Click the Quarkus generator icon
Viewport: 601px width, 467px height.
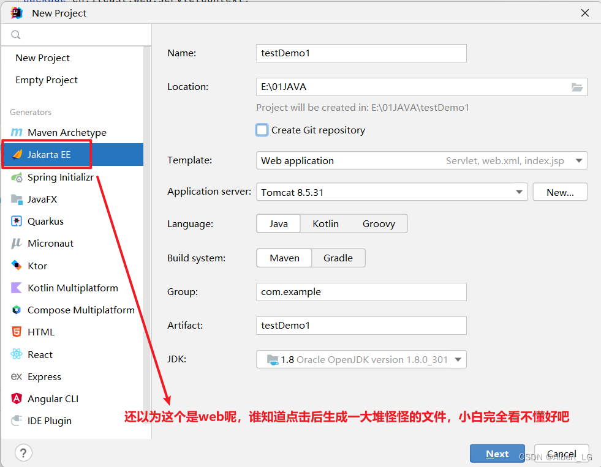click(17, 221)
